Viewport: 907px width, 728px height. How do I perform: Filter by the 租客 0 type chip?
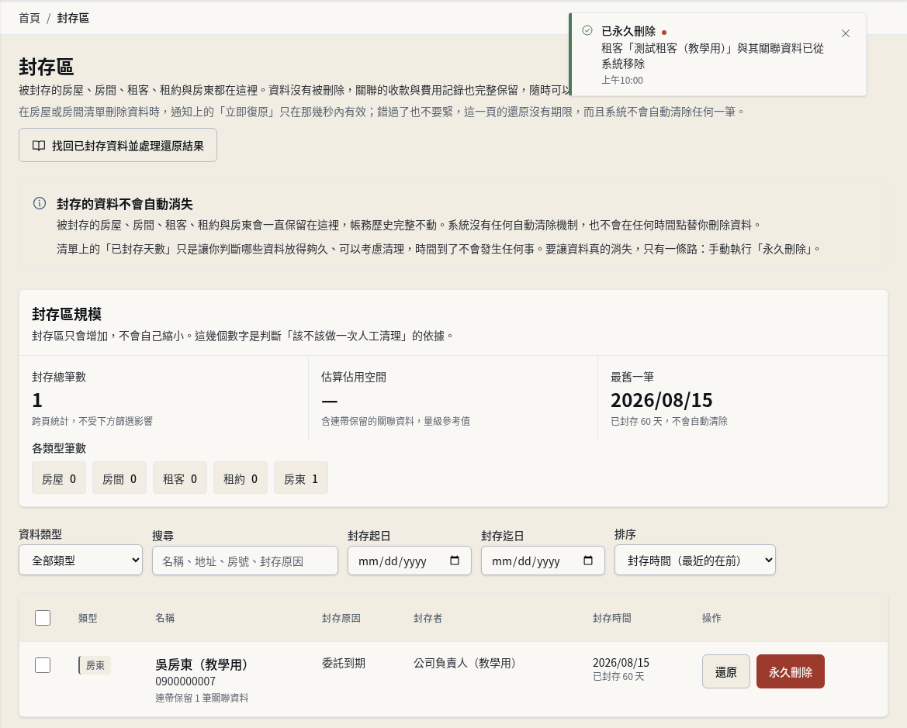pos(180,478)
